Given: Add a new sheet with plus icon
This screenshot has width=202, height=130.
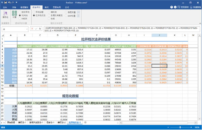Looking at the screenshot, I should [x=85, y=122].
